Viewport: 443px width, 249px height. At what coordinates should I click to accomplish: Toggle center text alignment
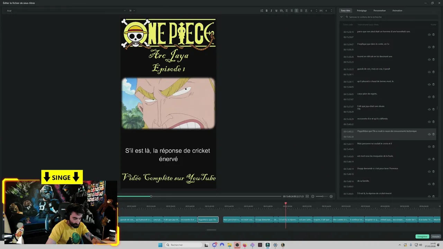[x=296, y=11]
